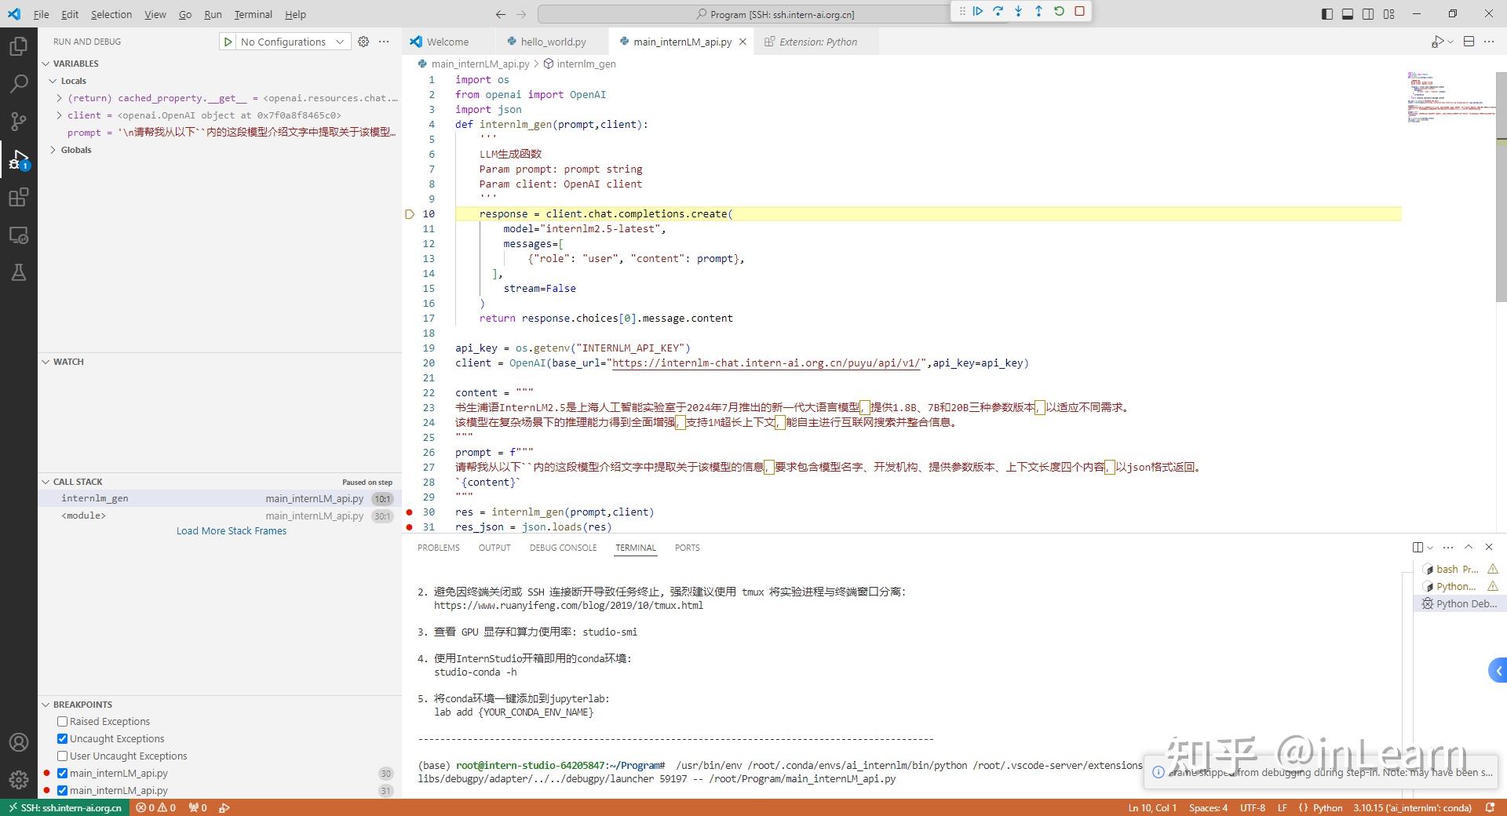Click Step Over in debug toolbar
1507x816 pixels.
click(998, 11)
